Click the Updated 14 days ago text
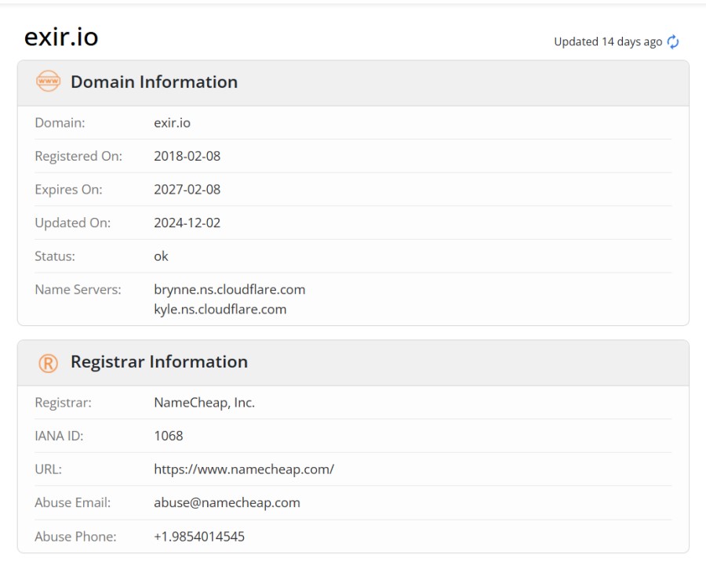This screenshot has width=706, height=565. click(608, 42)
